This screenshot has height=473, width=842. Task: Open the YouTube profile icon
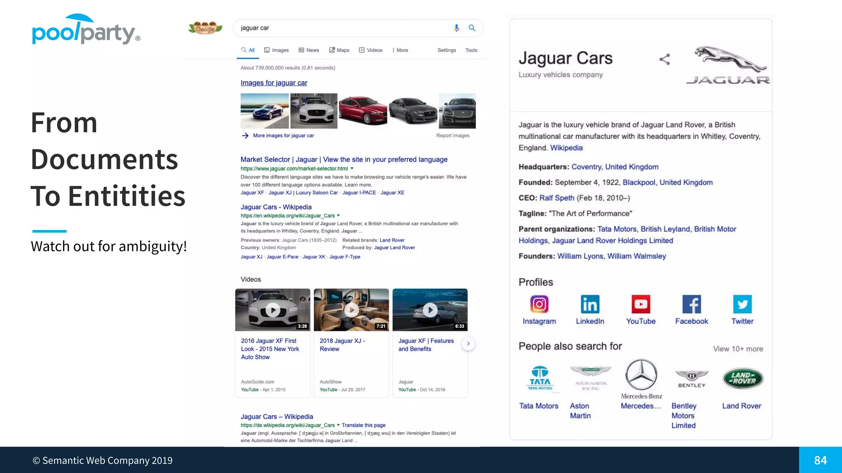tap(641, 304)
